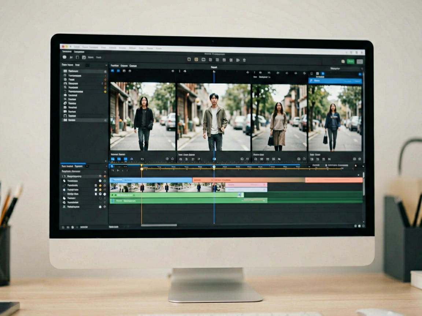This screenshot has width=422, height=316.
Task: Select the lavender clip below the pink clip
Action: tap(246, 190)
